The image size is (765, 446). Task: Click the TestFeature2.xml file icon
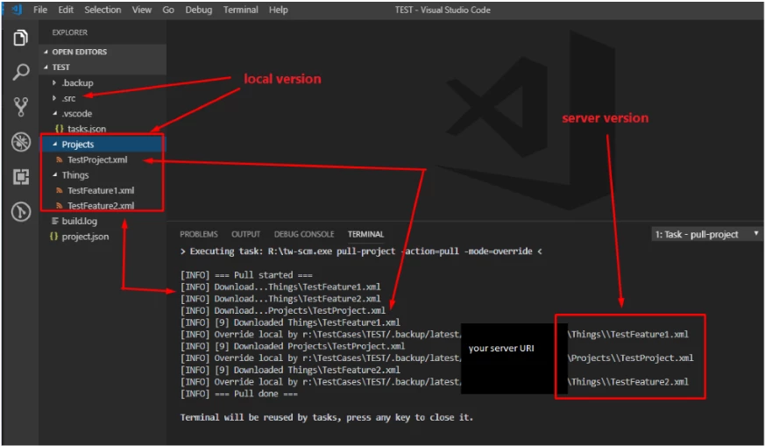(59, 205)
